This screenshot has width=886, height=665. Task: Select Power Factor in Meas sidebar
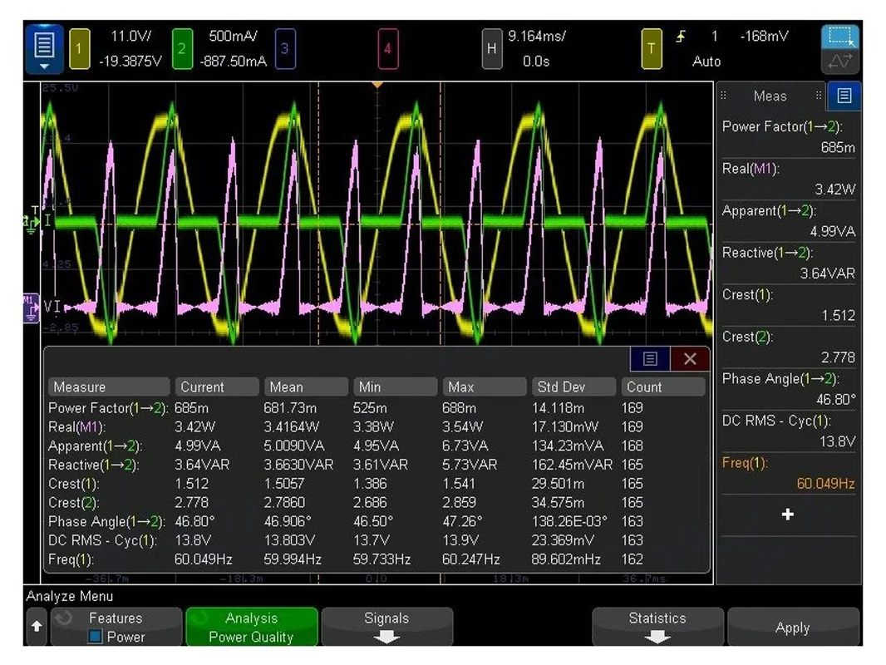tap(789, 136)
